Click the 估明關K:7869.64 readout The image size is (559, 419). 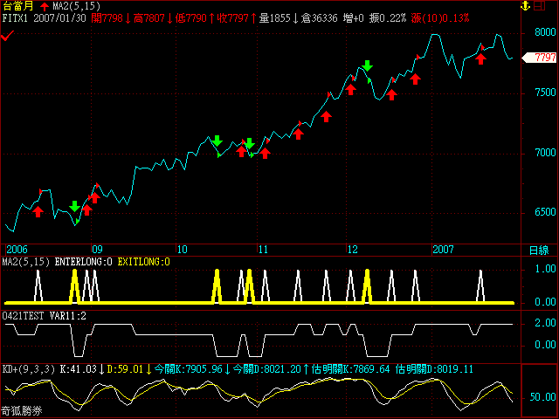[351, 369]
